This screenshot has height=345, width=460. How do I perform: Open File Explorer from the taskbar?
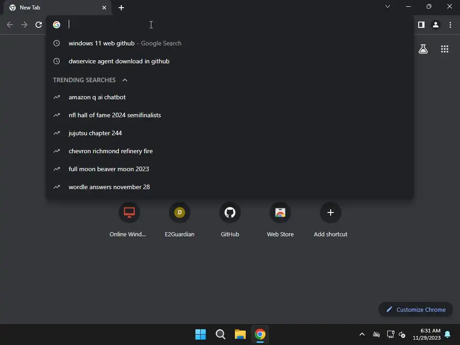(x=240, y=334)
